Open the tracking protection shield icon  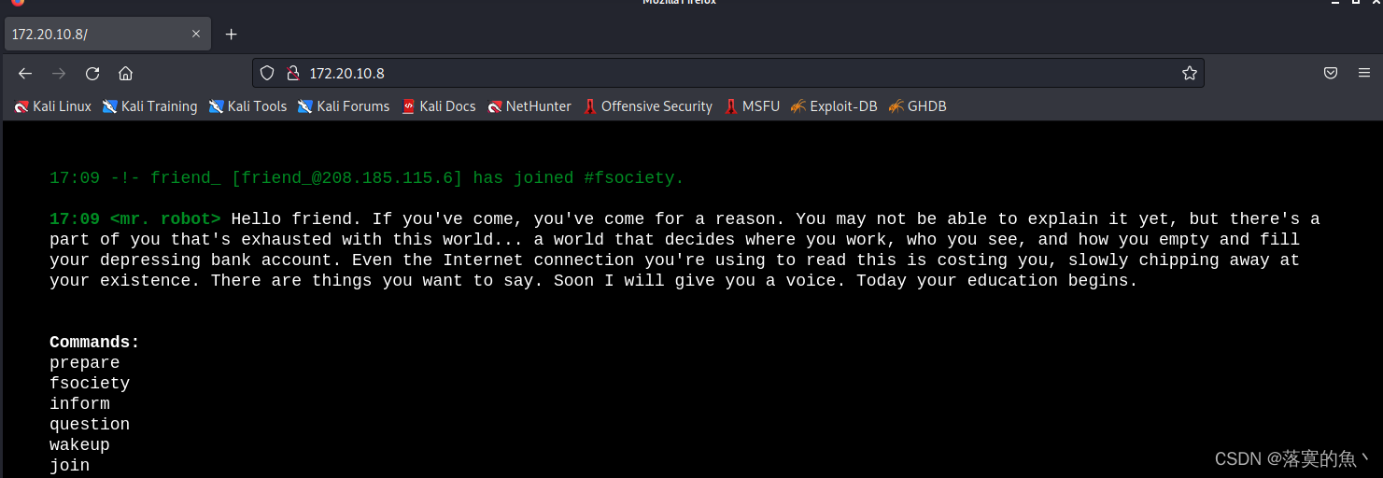click(267, 73)
